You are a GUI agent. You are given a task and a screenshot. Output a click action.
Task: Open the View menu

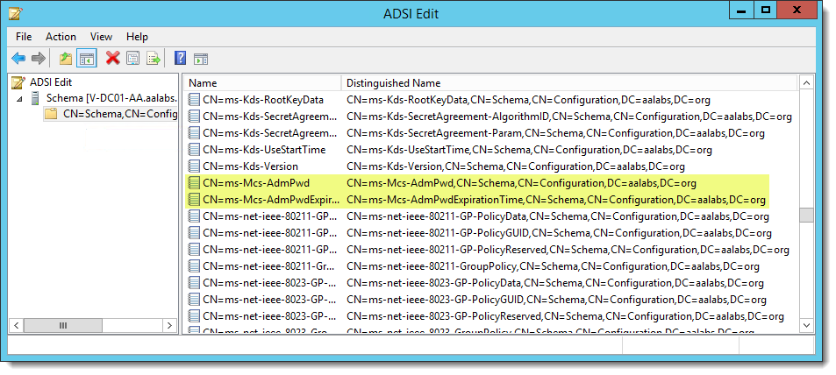tap(101, 37)
